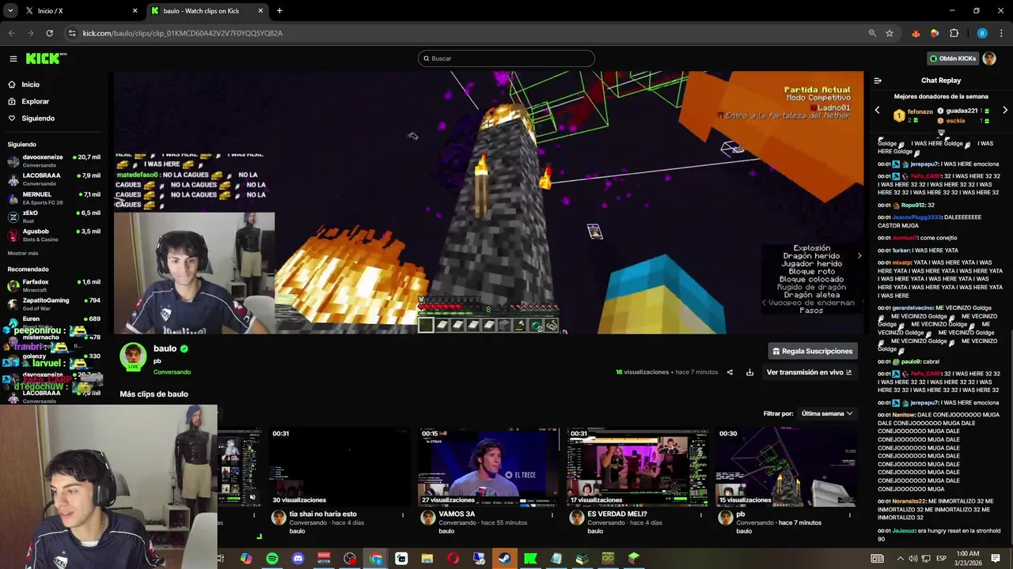Select the baulo Kick clips tab

pos(208,11)
